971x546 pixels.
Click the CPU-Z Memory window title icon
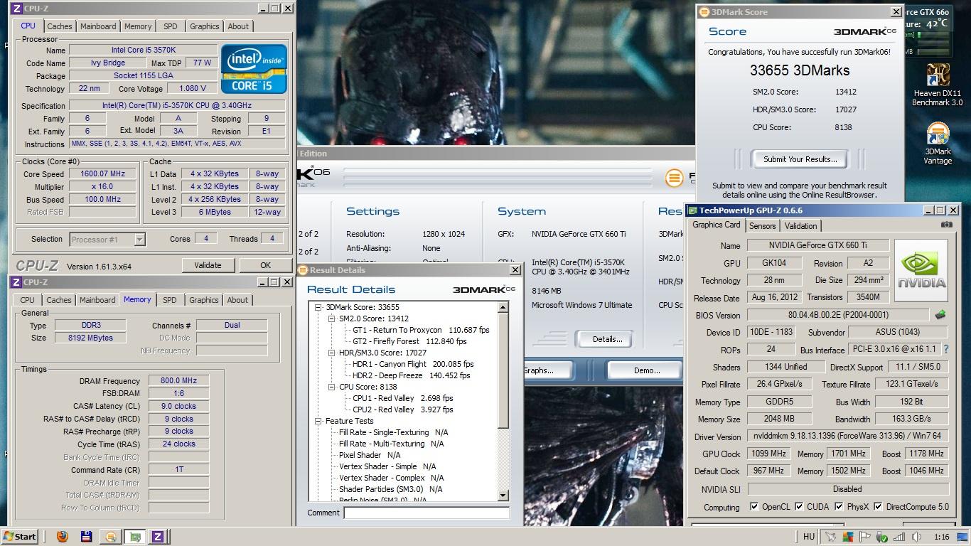click(16, 282)
